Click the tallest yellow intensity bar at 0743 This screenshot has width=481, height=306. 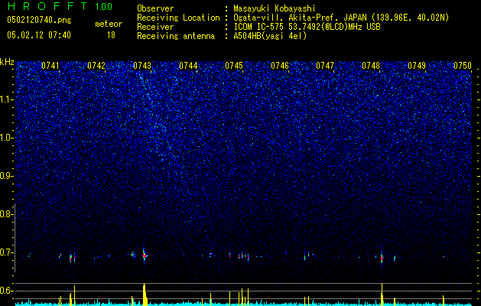point(145,295)
